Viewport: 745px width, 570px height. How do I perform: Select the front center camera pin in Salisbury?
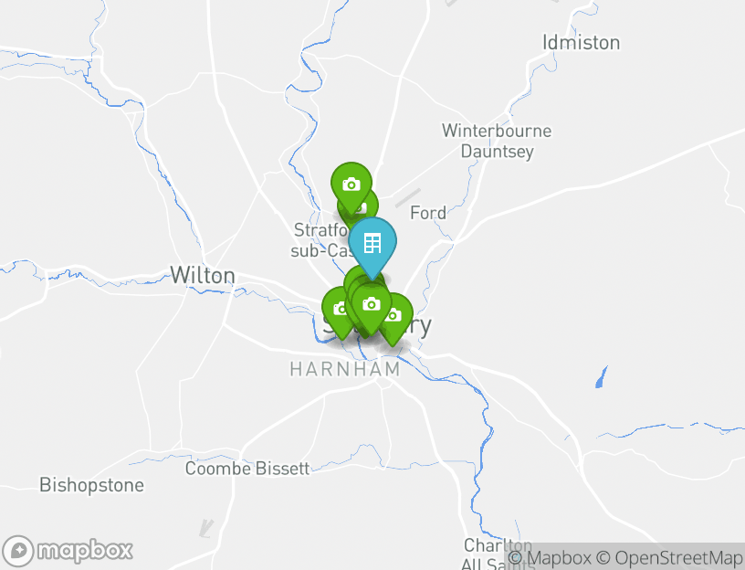click(x=372, y=307)
